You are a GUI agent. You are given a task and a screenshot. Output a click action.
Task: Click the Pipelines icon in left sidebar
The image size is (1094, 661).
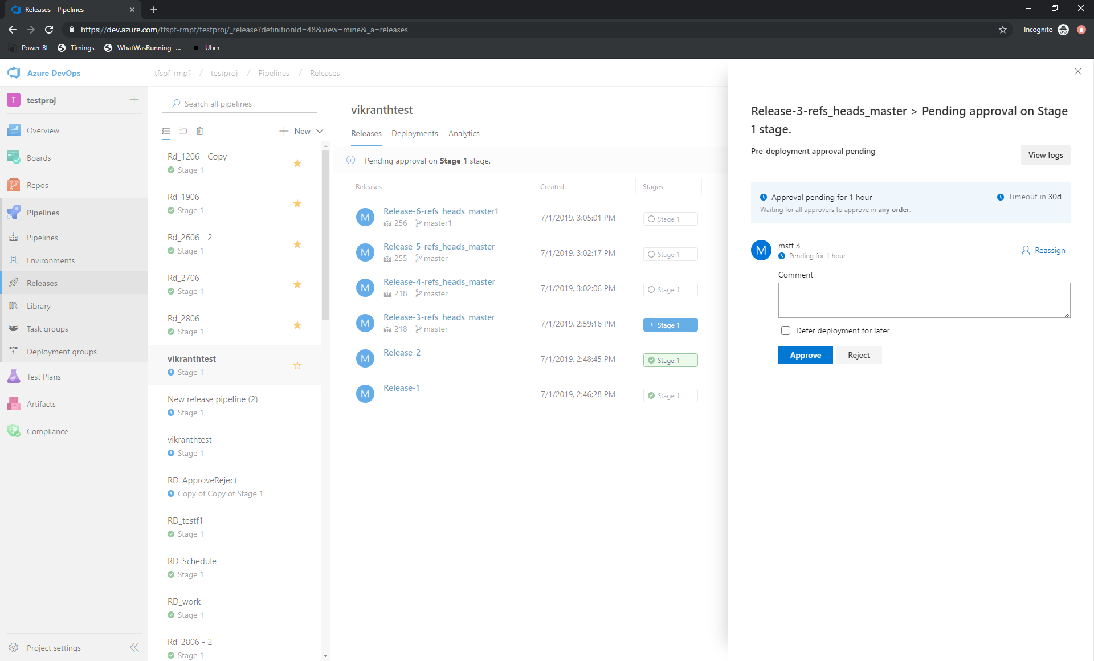(x=14, y=213)
